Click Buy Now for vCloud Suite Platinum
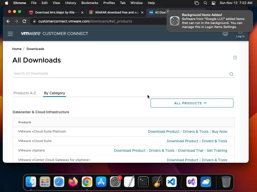 point(219,131)
